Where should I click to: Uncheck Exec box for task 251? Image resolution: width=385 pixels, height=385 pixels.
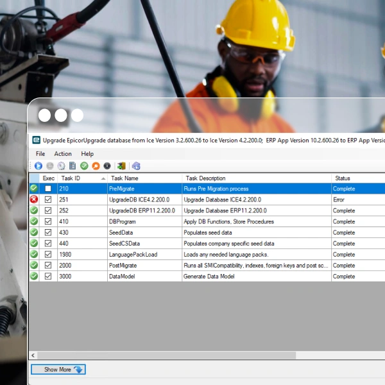click(48, 200)
